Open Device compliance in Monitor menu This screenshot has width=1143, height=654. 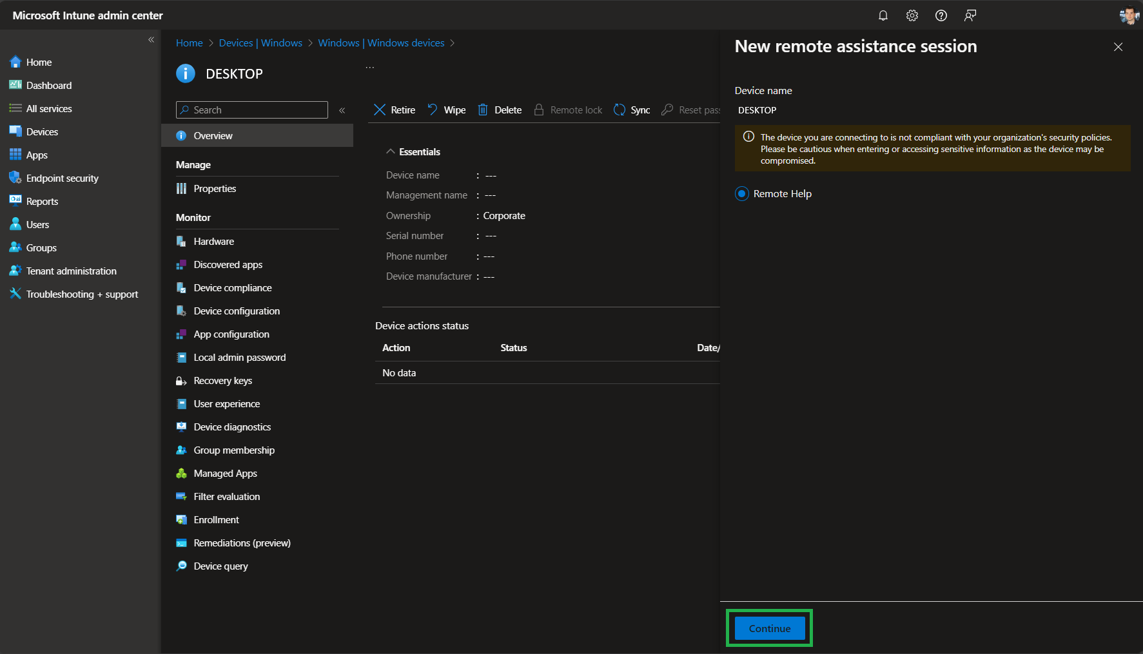point(232,288)
